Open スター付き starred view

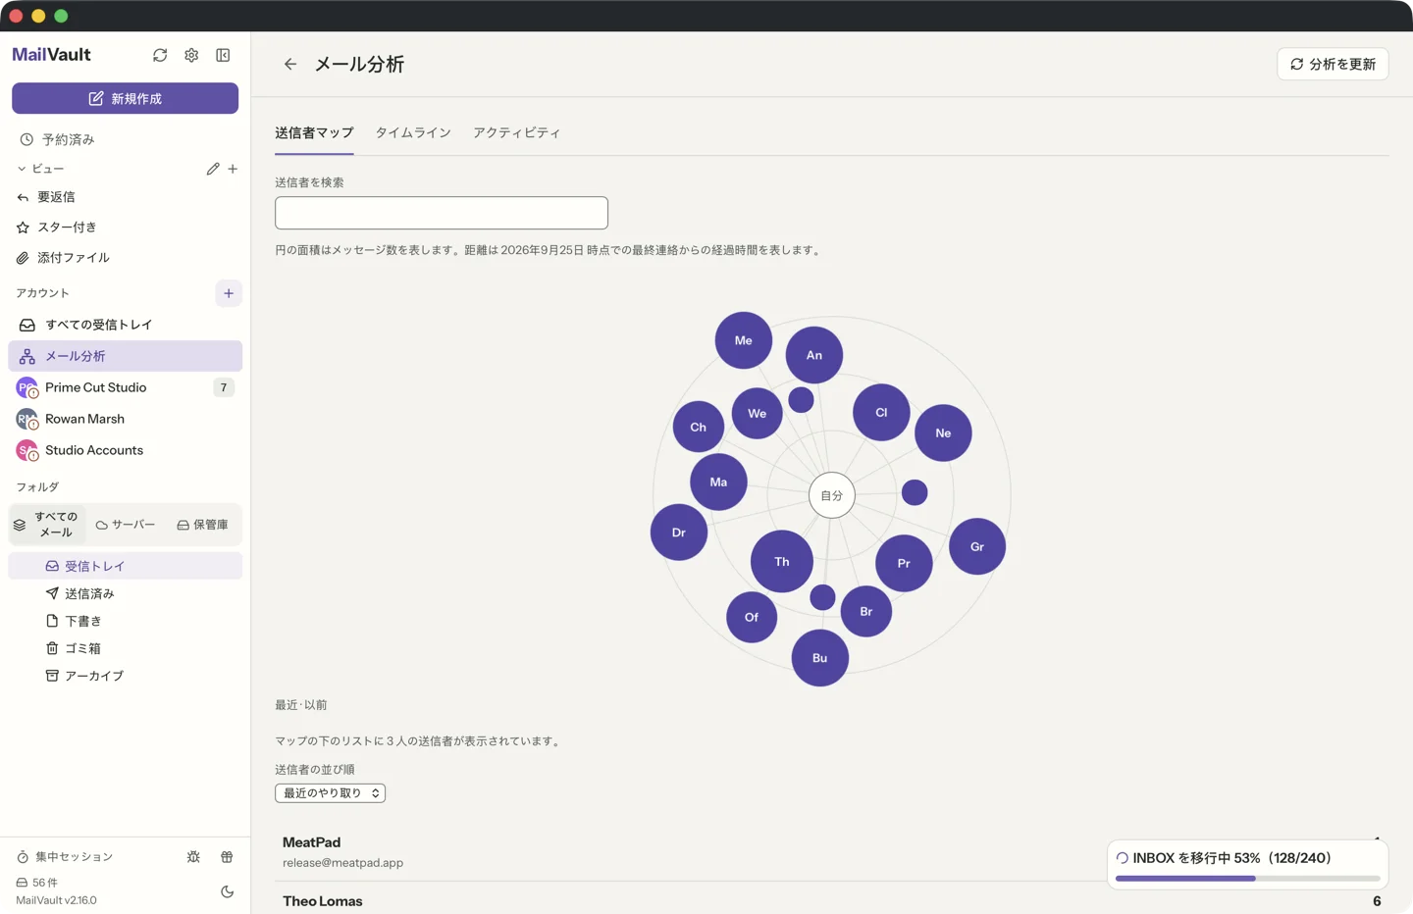(x=126, y=227)
